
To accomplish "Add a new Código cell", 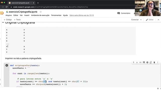I will [8, 19].
